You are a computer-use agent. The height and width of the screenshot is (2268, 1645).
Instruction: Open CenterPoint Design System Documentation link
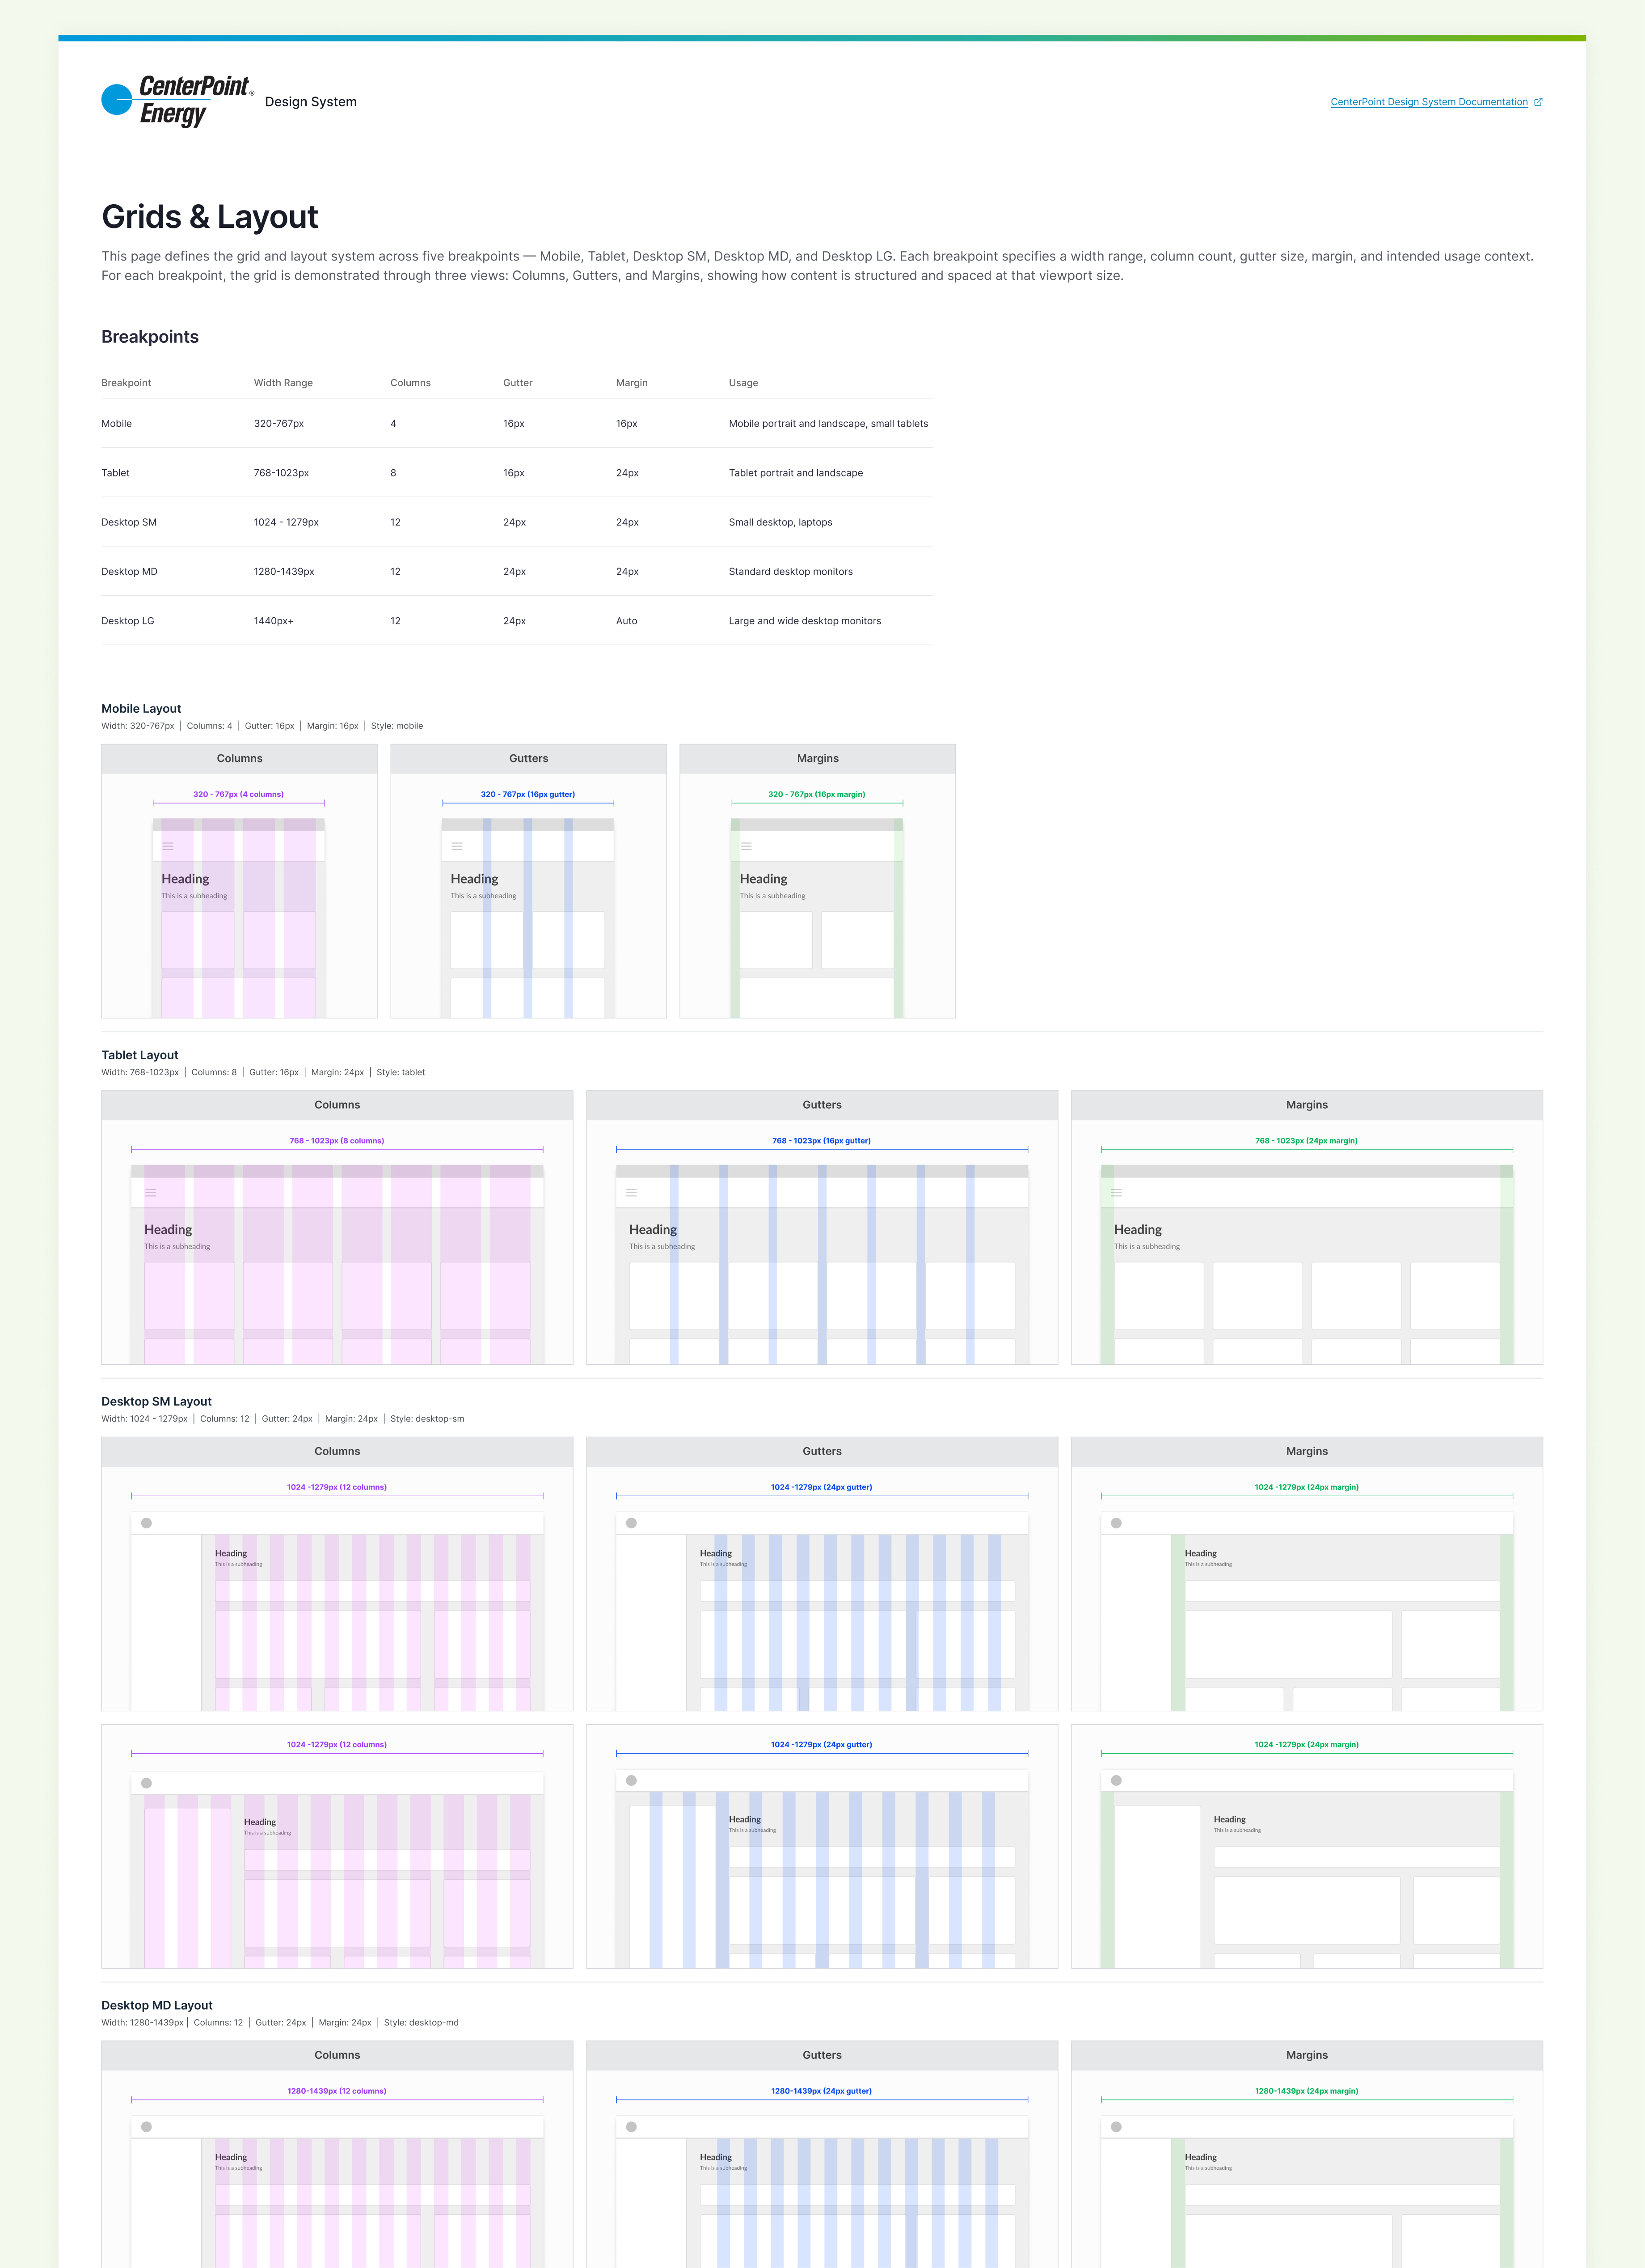tap(1429, 102)
